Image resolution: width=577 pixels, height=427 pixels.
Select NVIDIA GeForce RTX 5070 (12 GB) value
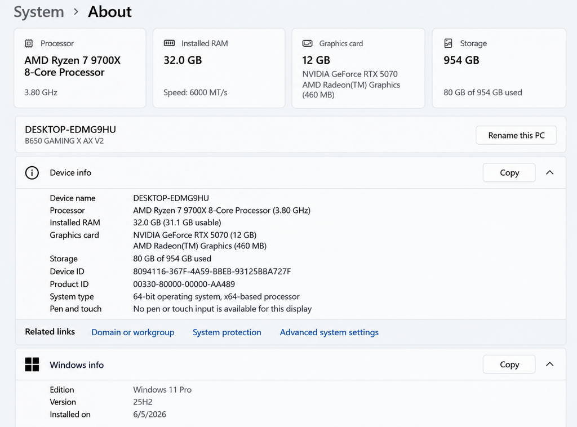[194, 235]
